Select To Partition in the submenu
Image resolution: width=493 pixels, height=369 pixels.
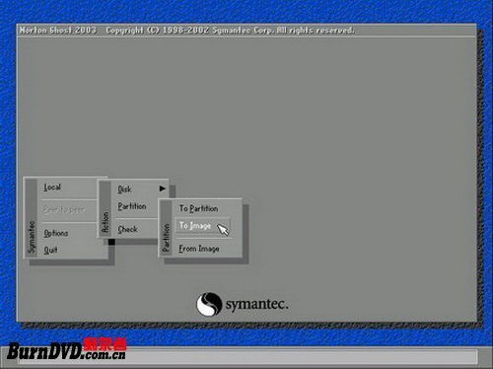tap(198, 208)
